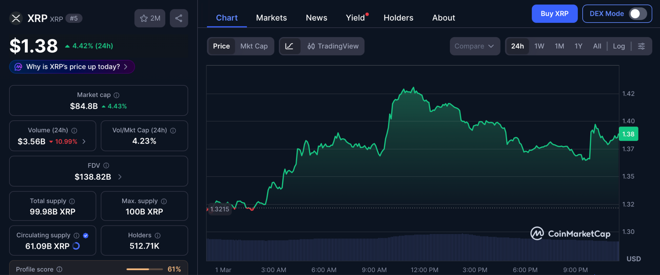Switch chart to Mkt Cap view

(254, 46)
